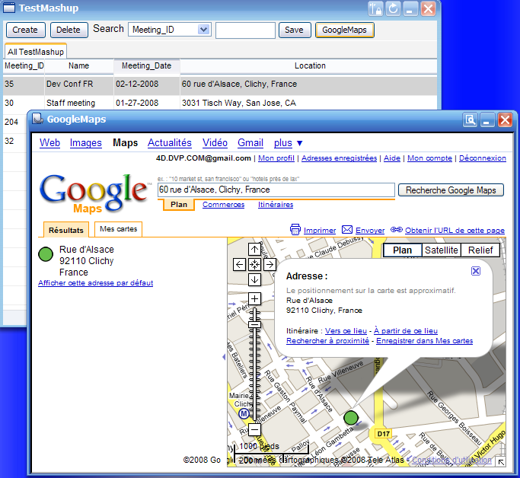Viewport: 520px width, 478px height.
Task: Zoom in with the map plus button
Action: coord(254,298)
